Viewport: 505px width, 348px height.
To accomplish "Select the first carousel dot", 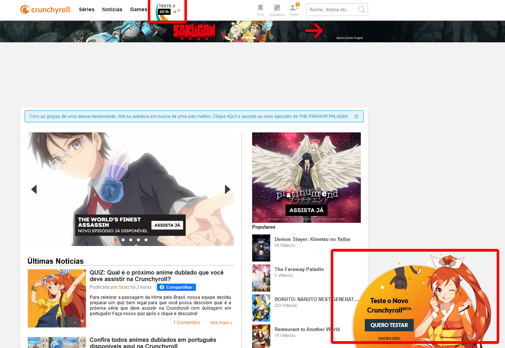I will [116, 240].
